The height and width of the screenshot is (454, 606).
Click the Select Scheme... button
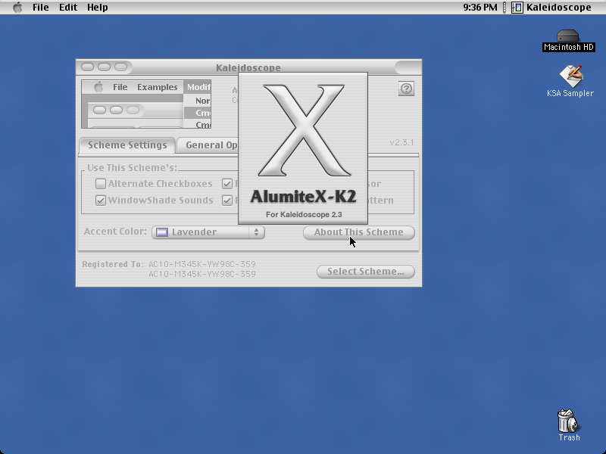(x=366, y=272)
